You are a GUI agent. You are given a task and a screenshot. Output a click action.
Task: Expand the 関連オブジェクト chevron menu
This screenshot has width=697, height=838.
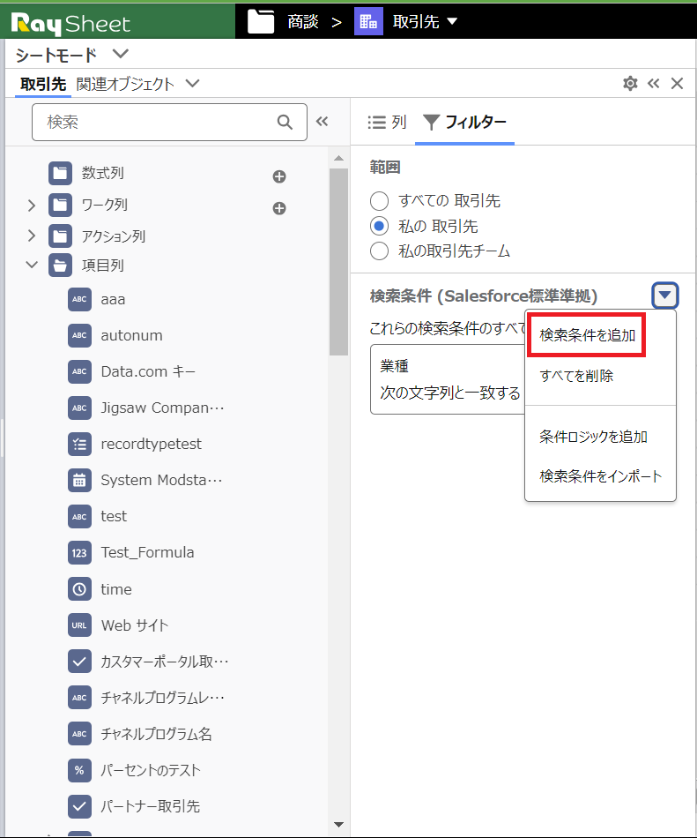point(192,84)
